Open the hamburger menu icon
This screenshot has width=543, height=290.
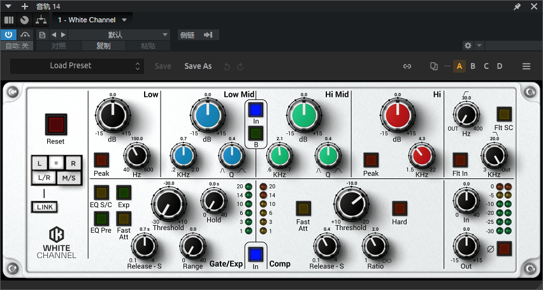[526, 66]
